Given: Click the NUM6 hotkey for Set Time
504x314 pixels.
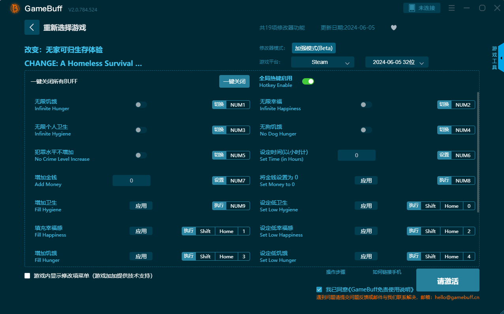Looking at the screenshot, I should point(463,155).
